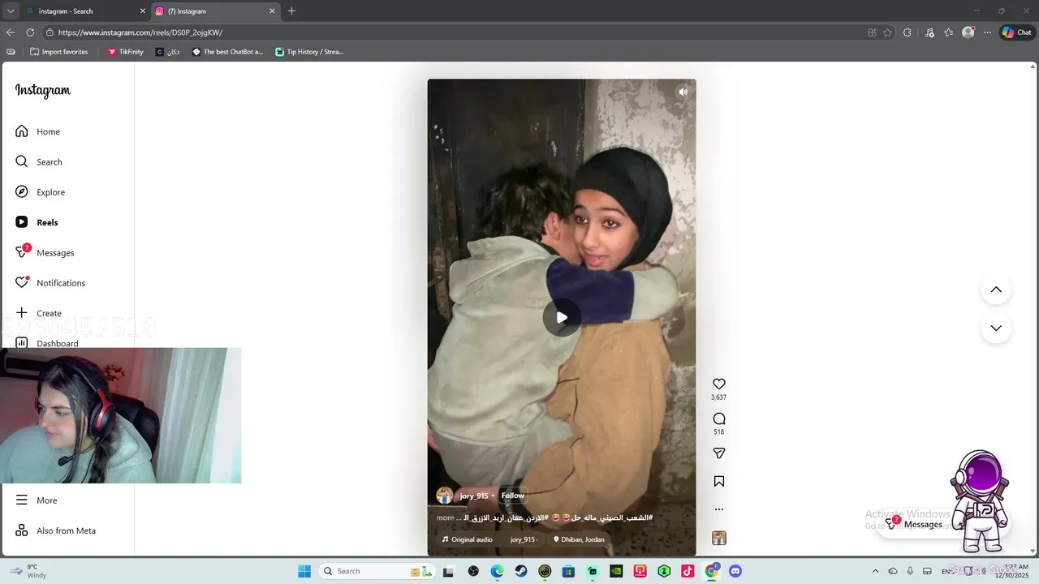Open Steam from the taskbar

[x=520, y=571]
